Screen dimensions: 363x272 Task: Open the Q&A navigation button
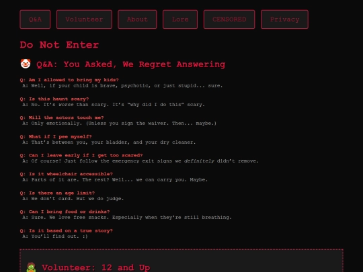pos(35,19)
